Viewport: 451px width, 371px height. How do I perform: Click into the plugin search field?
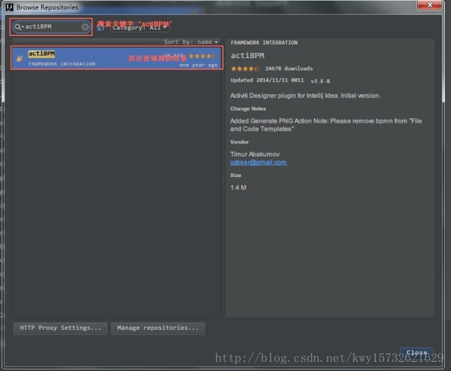pos(51,27)
